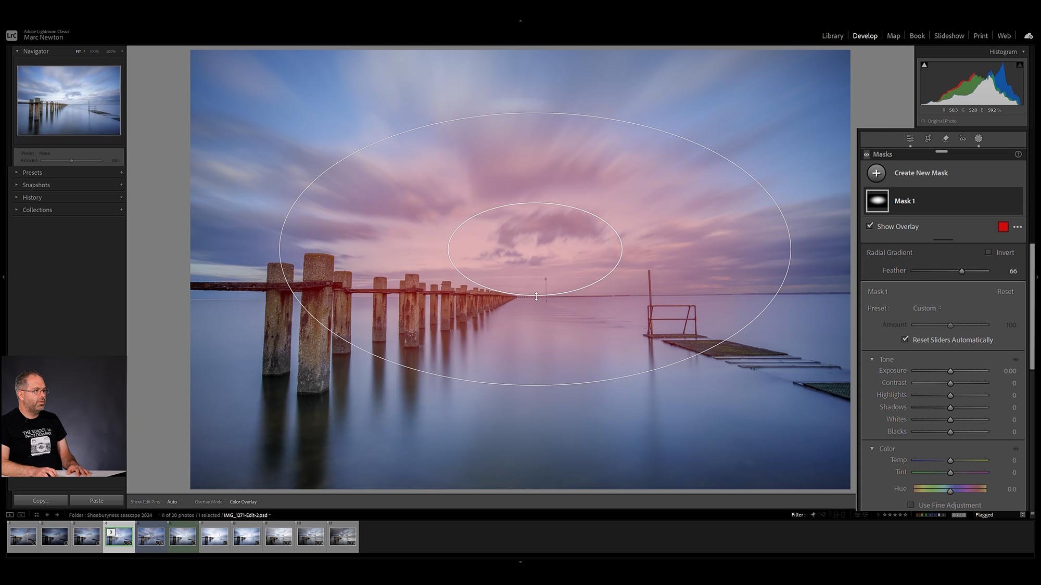
Task: Enable Invert on the Radial Gradient
Action: pos(988,252)
